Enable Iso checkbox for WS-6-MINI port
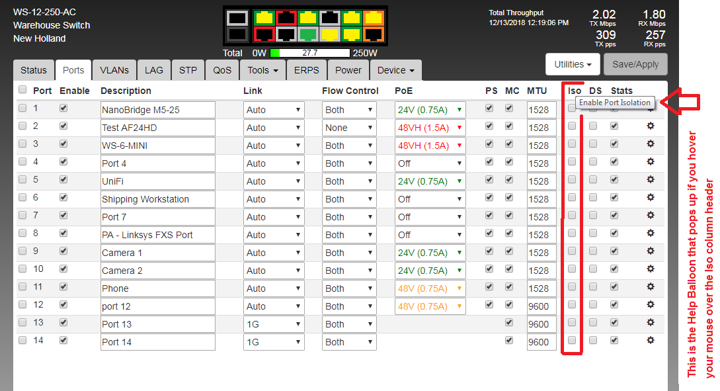 572,144
